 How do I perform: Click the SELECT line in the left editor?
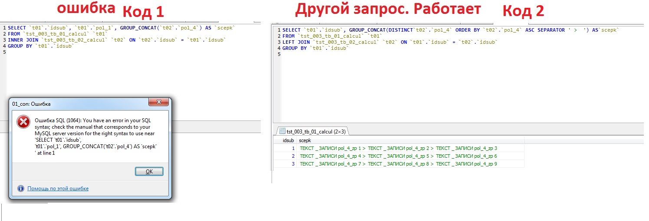(x=121, y=28)
